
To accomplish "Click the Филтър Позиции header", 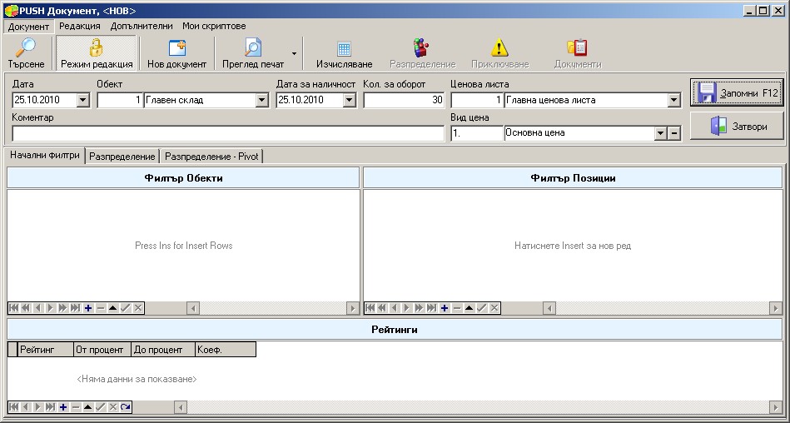I will [573, 178].
